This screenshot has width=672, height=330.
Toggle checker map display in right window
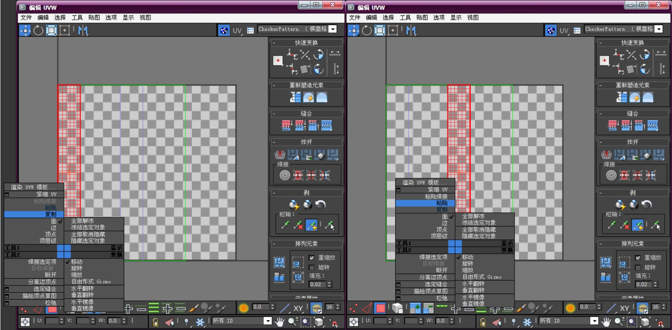click(x=551, y=30)
